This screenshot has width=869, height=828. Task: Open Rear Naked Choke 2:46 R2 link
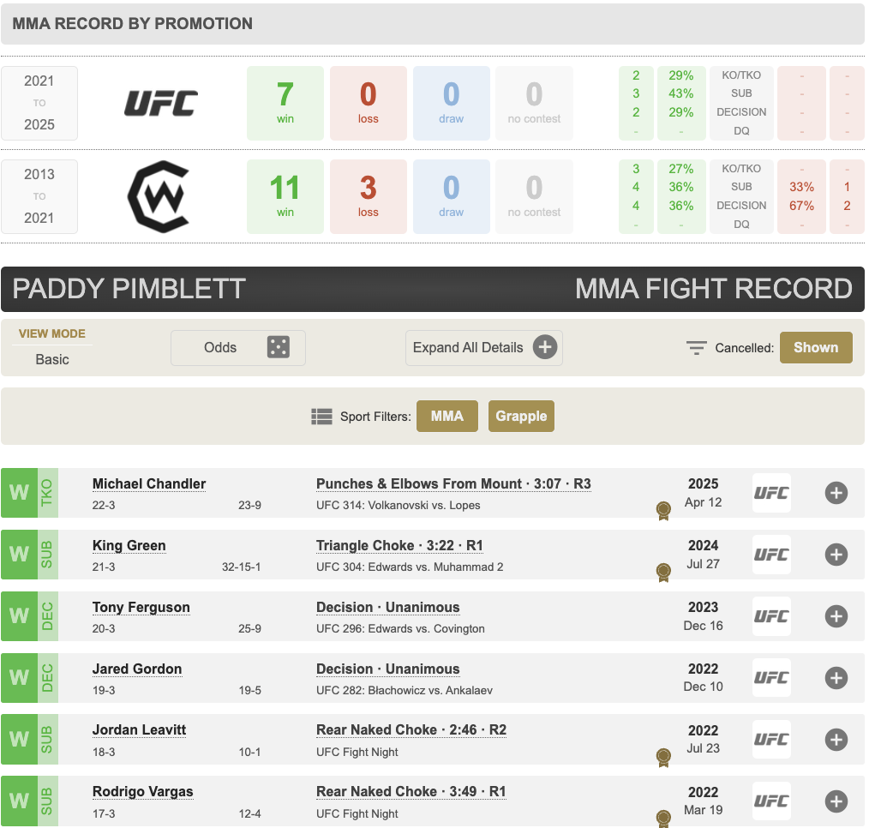pos(411,730)
